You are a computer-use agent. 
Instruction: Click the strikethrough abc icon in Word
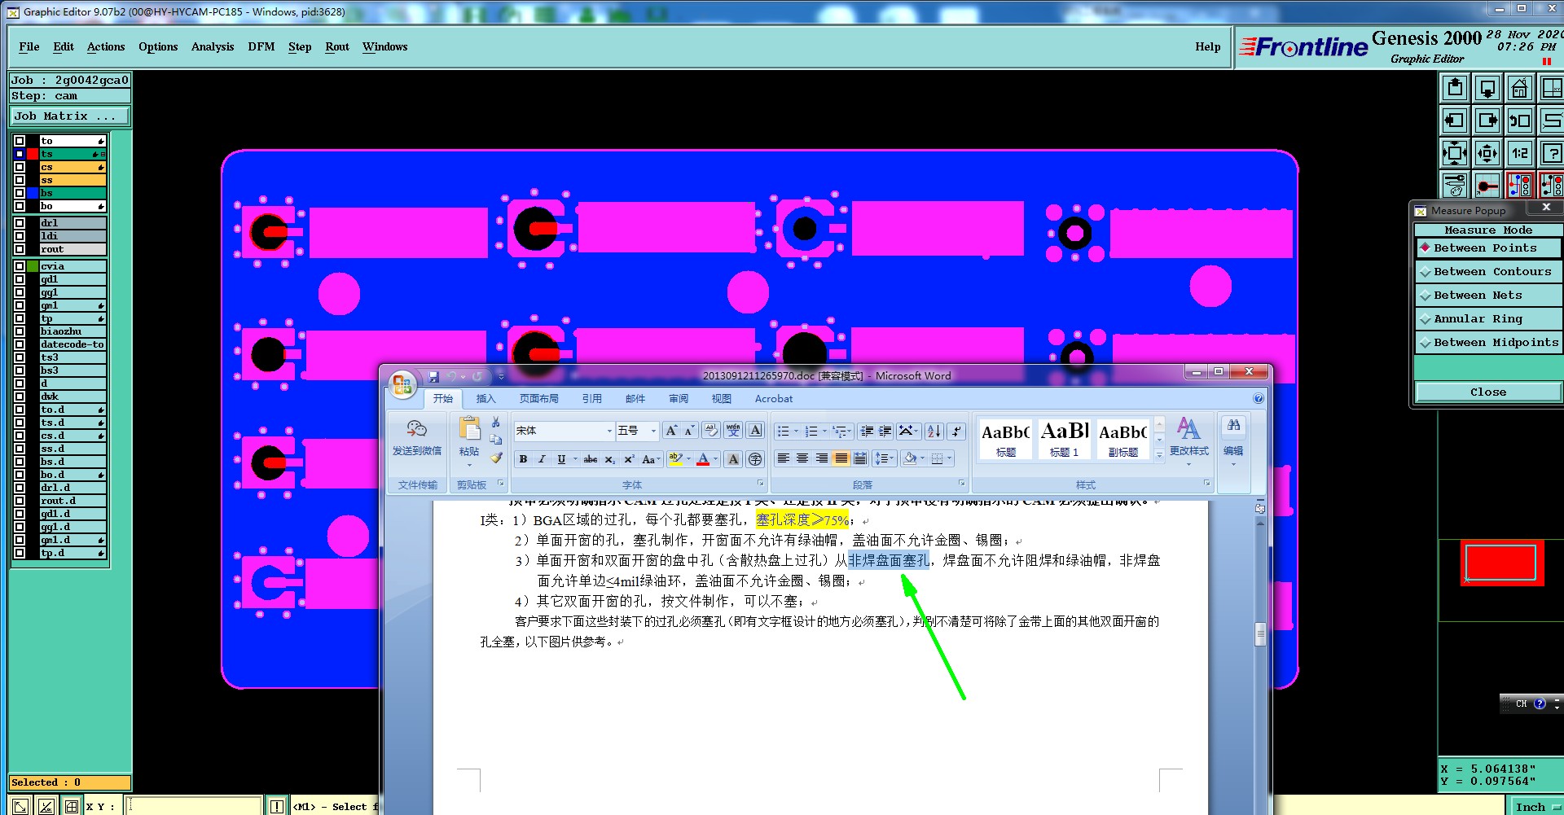coord(591,459)
